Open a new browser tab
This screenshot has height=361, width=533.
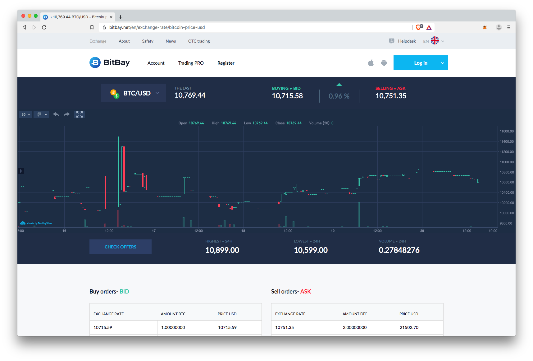(x=121, y=17)
